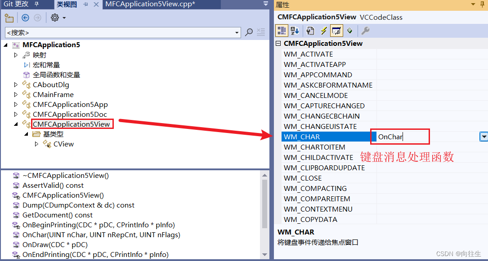Click the new folder icon in Class View
This screenshot has width=488, height=261.
pyautogui.click(x=9, y=18)
